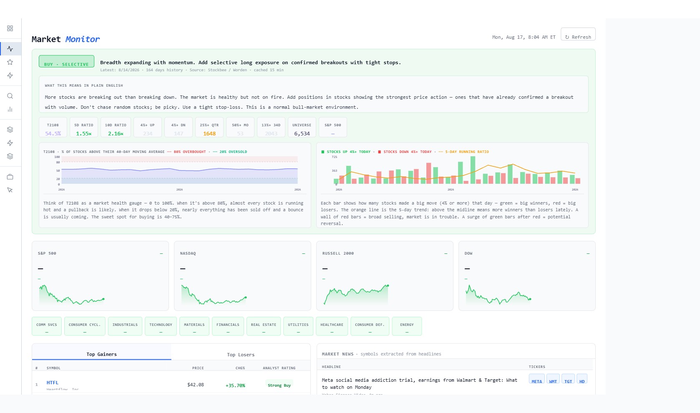Screen dimensions: 700x413
Task: Click the RUSSELL 2000 index chart card
Action: click(x=385, y=276)
